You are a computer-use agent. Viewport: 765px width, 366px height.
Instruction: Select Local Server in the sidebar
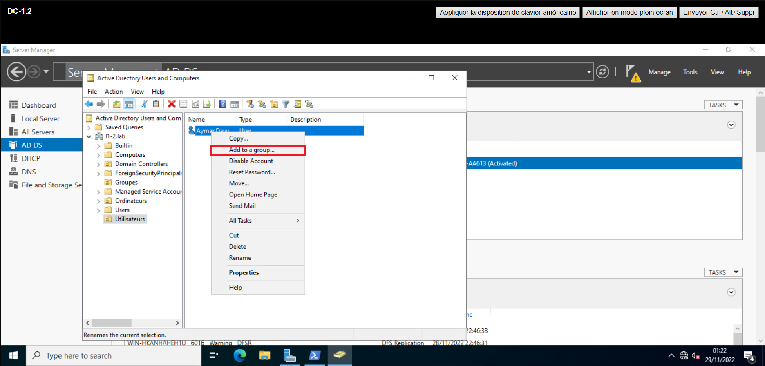pos(42,118)
